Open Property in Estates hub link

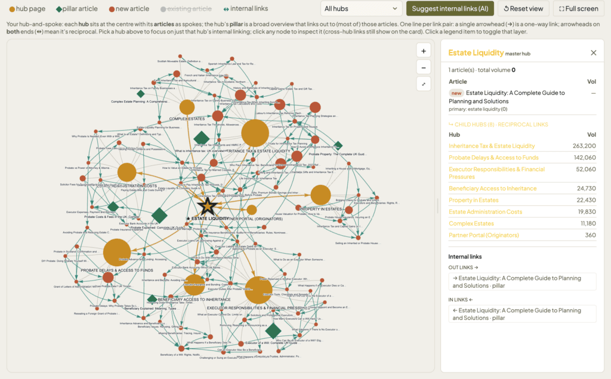473,200
